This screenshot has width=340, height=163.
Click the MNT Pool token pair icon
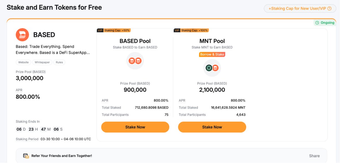coord(212,68)
